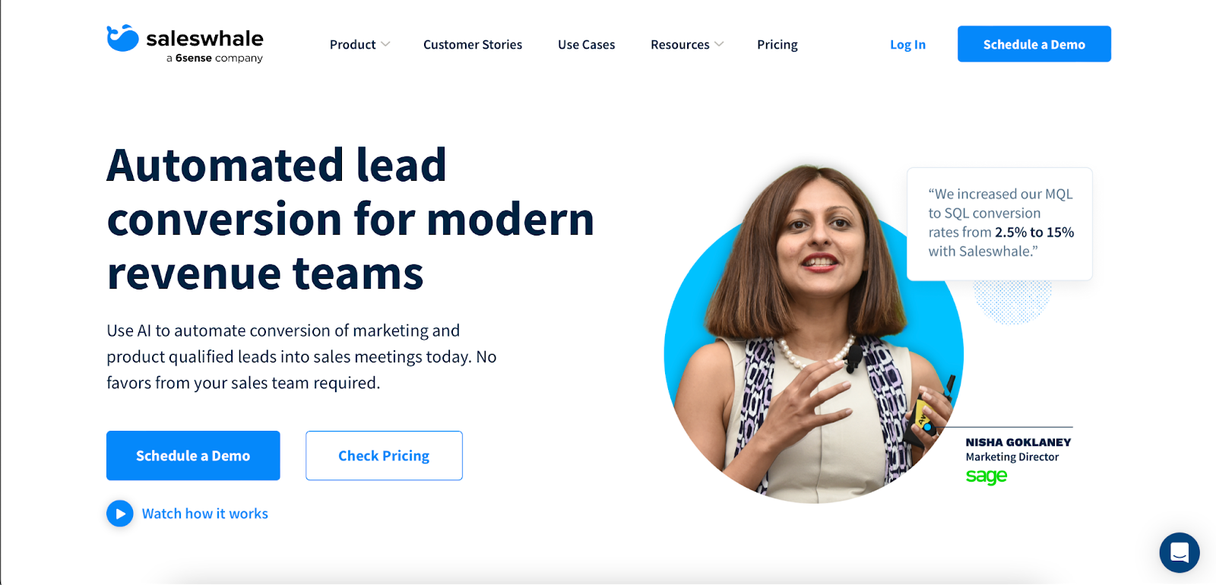Open the Product menu item
The width and height of the screenshot is (1216, 585).
coord(353,44)
